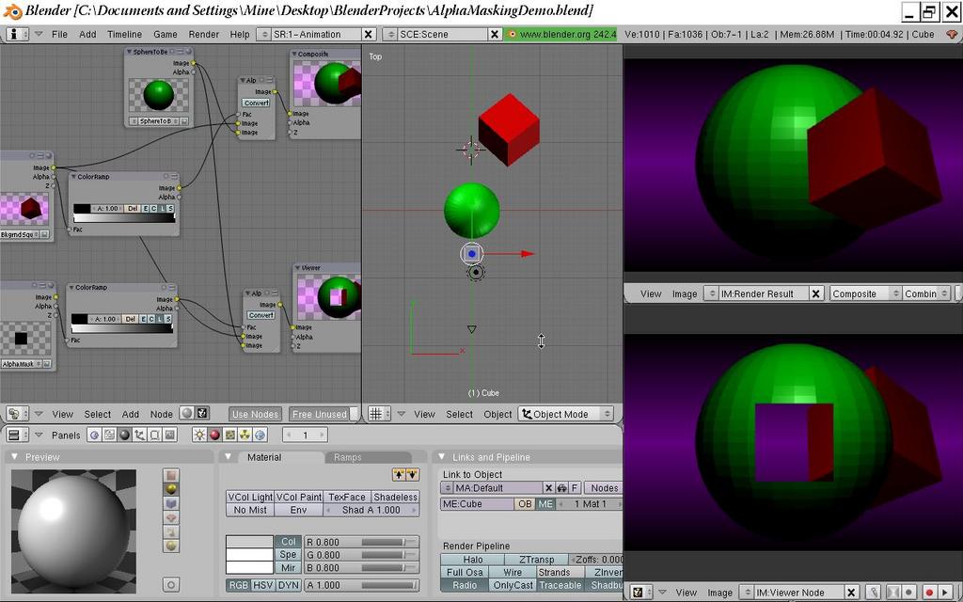This screenshot has width=963, height=602.
Task: Open the File menu
Action: pos(59,35)
